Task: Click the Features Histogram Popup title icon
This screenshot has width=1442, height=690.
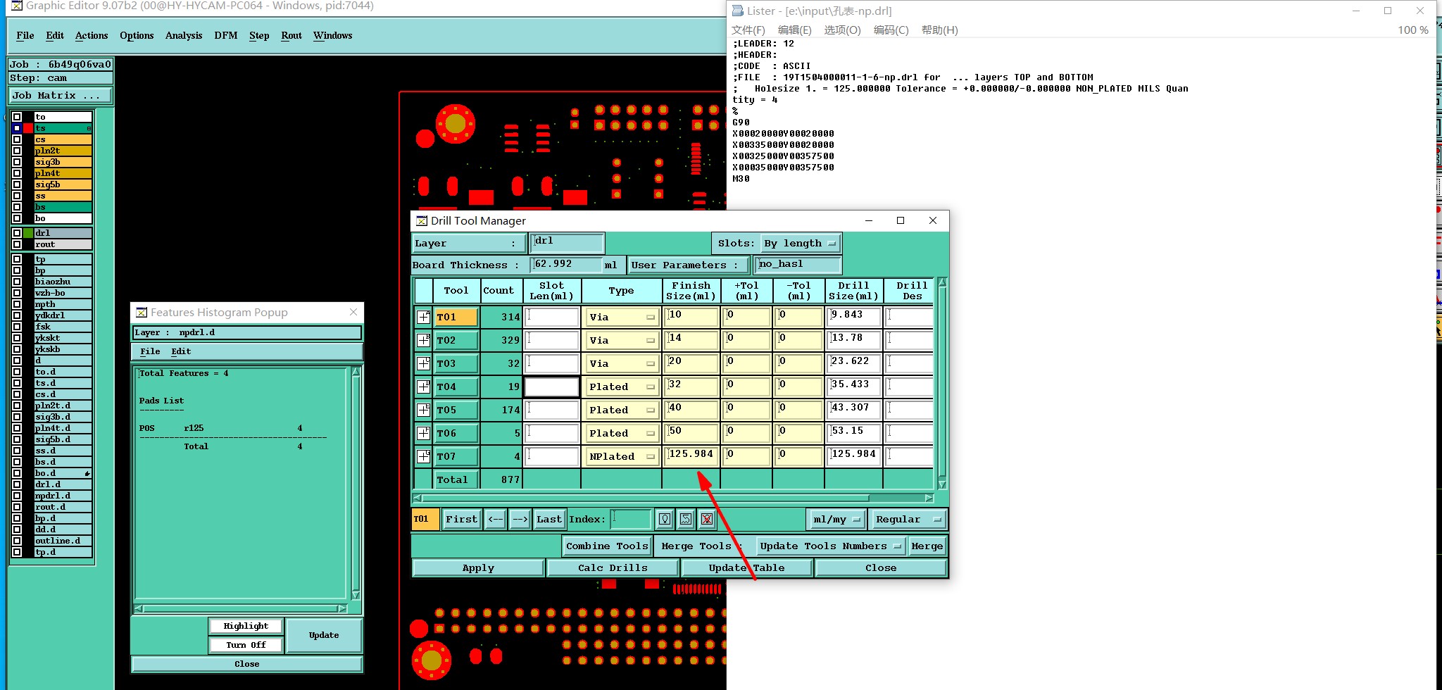Action: (x=142, y=312)
